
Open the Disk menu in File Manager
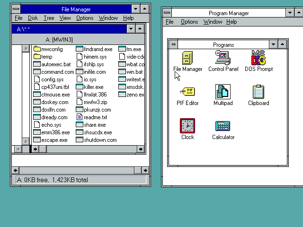[33, 18]
